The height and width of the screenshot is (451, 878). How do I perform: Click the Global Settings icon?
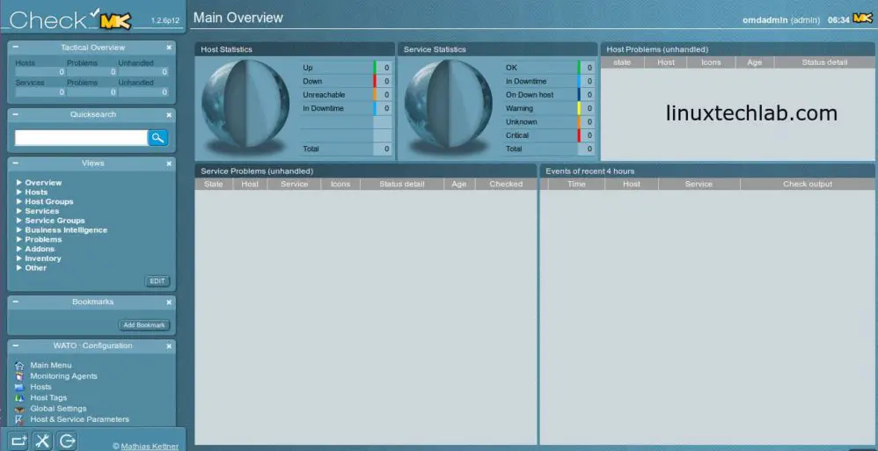19,409
